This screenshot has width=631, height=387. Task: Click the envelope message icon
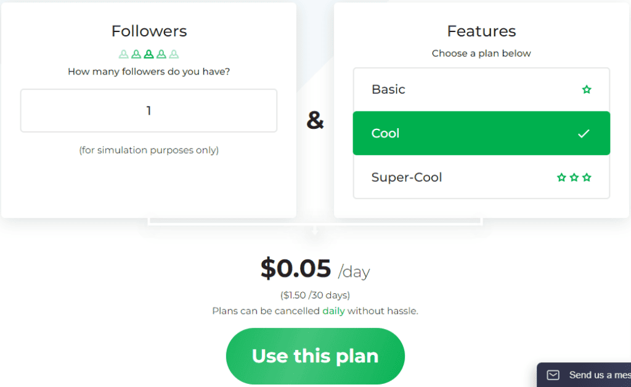(553, 375)
